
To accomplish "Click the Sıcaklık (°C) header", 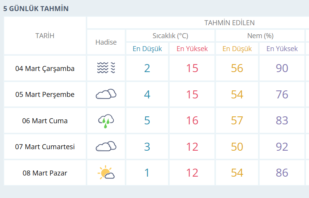I will coord(170,36).
